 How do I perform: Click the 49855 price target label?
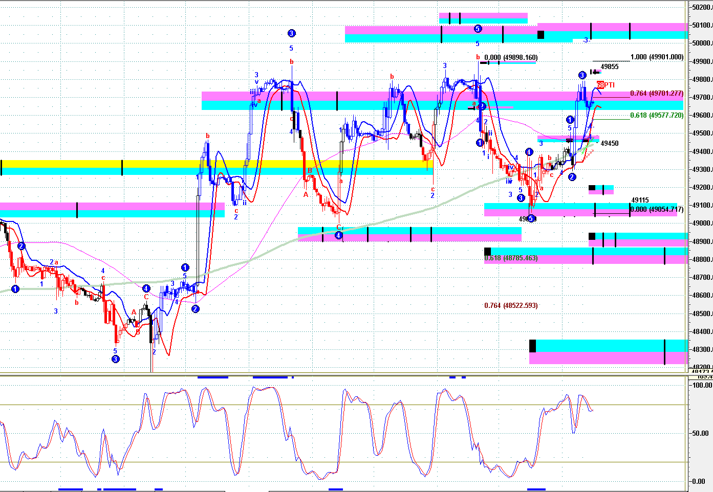(x=610, y=67)
